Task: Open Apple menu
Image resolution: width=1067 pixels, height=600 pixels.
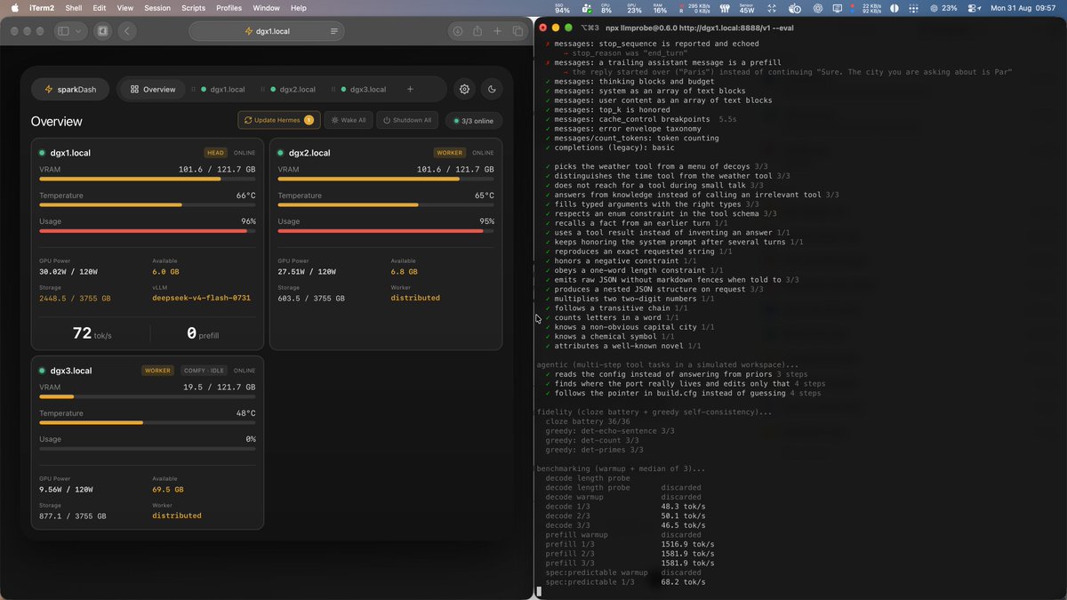Action: (14, 8)
